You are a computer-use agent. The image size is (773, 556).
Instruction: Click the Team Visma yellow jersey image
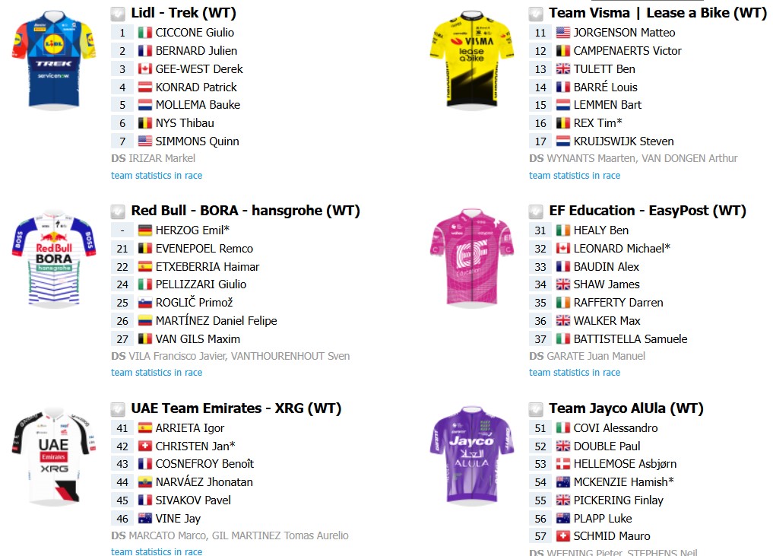472,59
